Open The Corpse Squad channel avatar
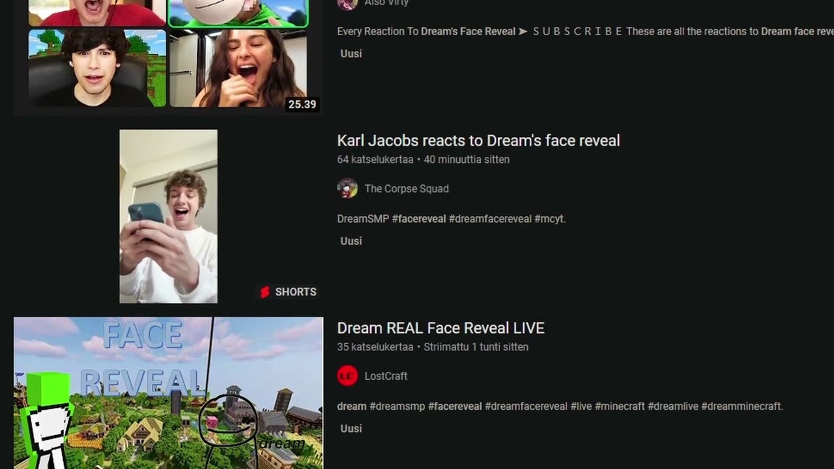 coord(347,188)
